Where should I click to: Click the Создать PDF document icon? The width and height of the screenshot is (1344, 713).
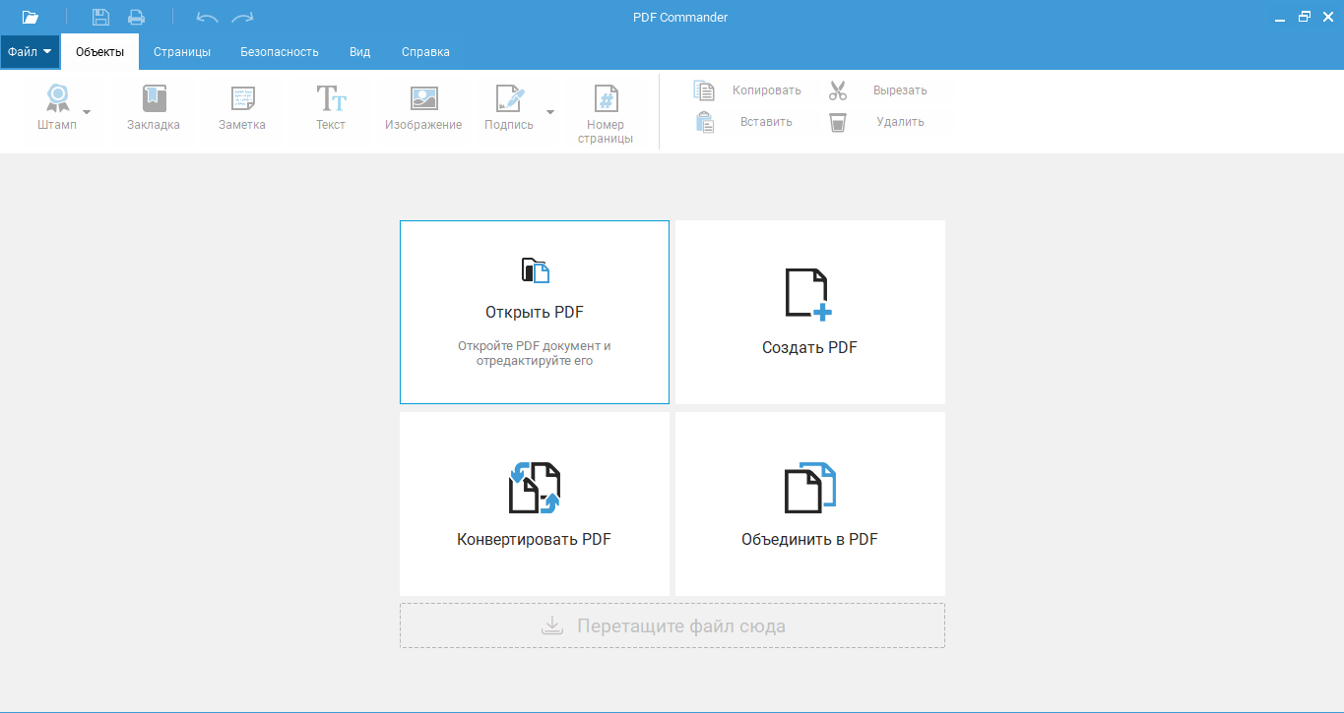pos(809,294)
